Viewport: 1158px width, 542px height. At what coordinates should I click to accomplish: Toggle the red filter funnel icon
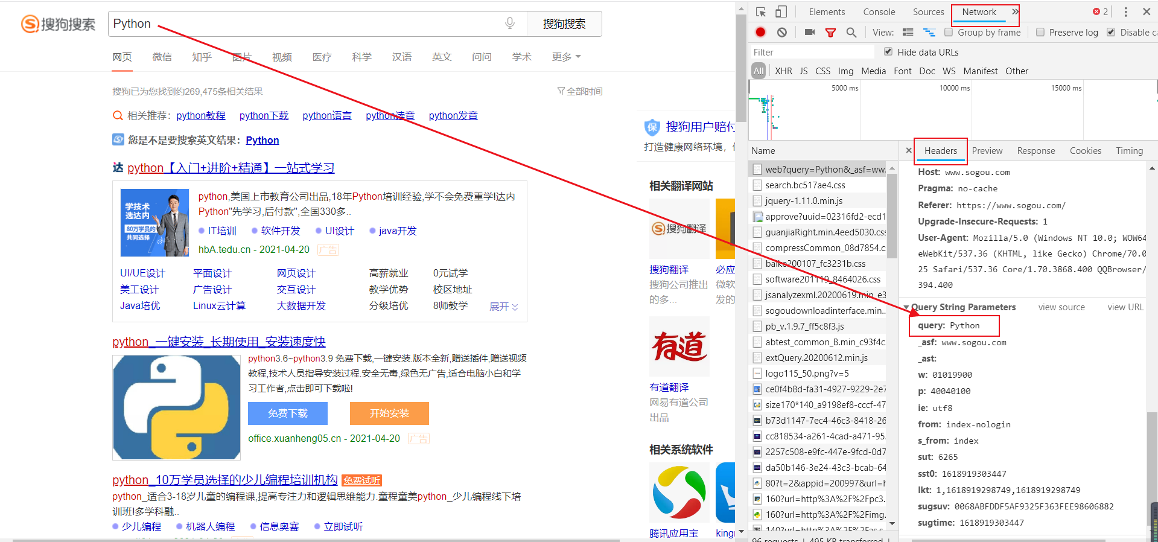click(830, 33)
